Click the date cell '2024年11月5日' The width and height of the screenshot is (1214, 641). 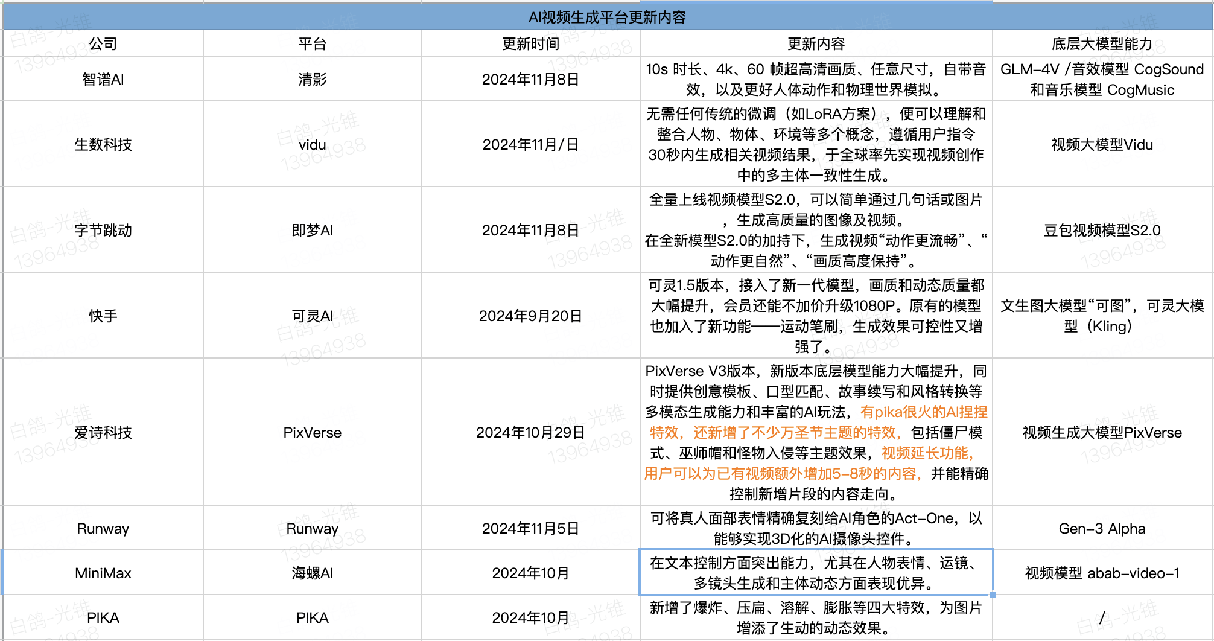(x=531, y=528)
